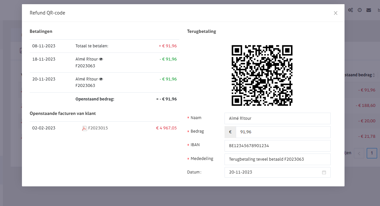This screenshot has height=206, width=380.
Task: Click the eye icon beside the 20-11-2023 payment
Action: (x=101, y=79)
